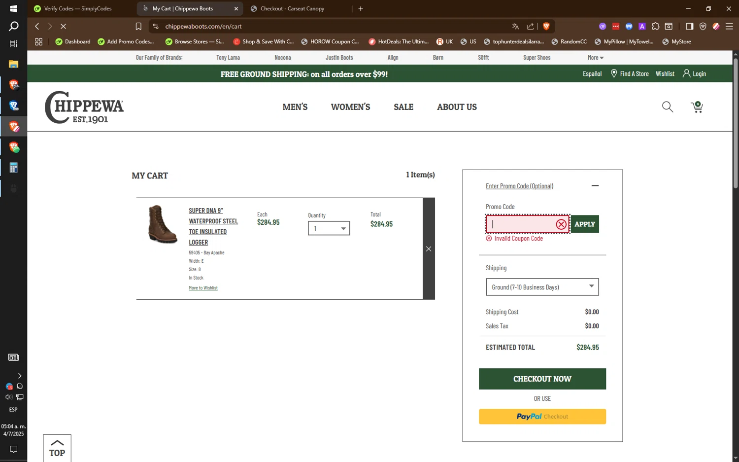Open the Windows Task View icon
Image resolution: width=739 pixels, height=462 pixels.
pos(13,43)
